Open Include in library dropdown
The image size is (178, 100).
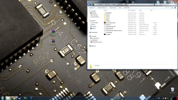point(102,8)
